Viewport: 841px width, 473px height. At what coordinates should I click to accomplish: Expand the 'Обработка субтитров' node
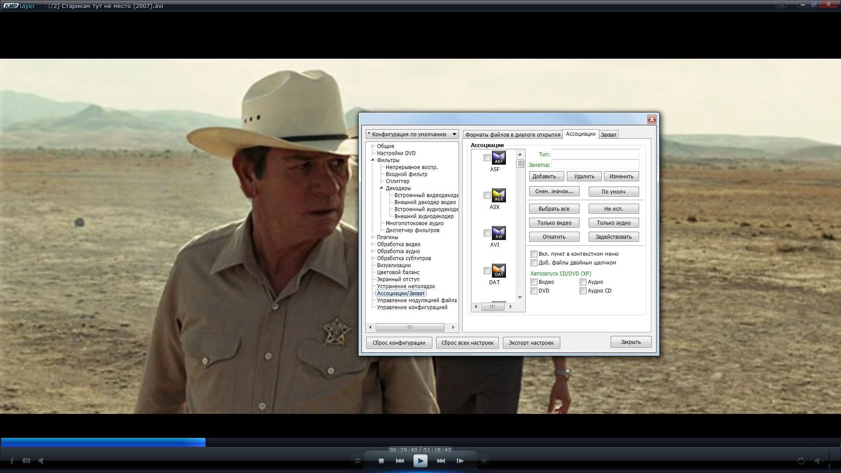[x=373, y=258]
